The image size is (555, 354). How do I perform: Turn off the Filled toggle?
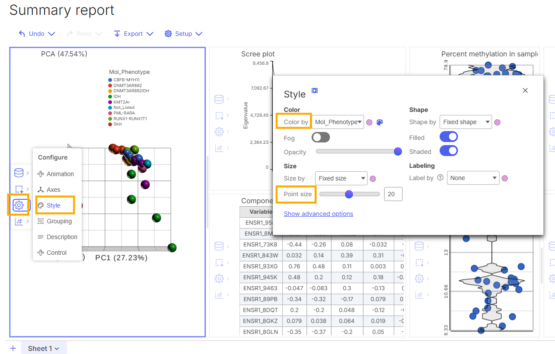pos(448,137)
